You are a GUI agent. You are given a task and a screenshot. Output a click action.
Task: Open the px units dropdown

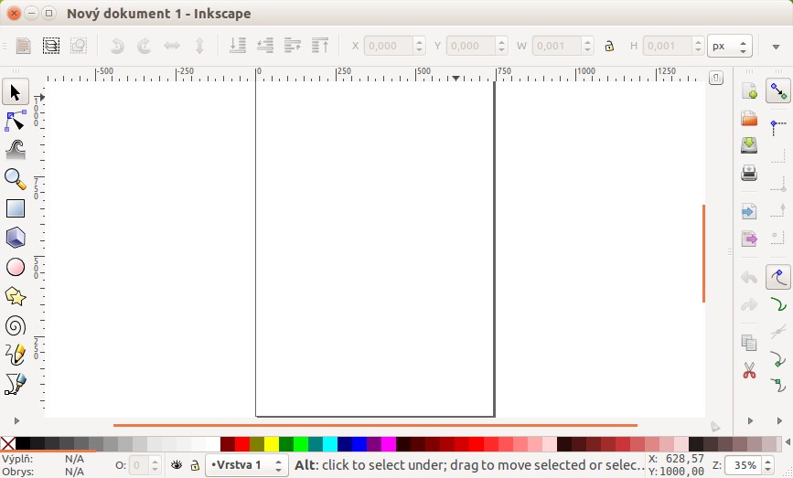click(730, 46)
